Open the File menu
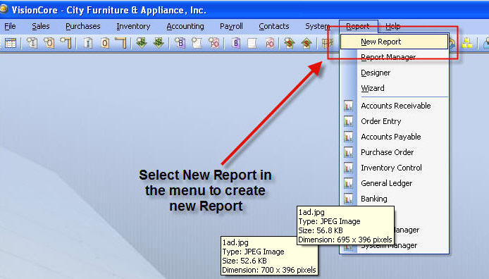This screenshot has height=279, width=489. pos(10,26)
